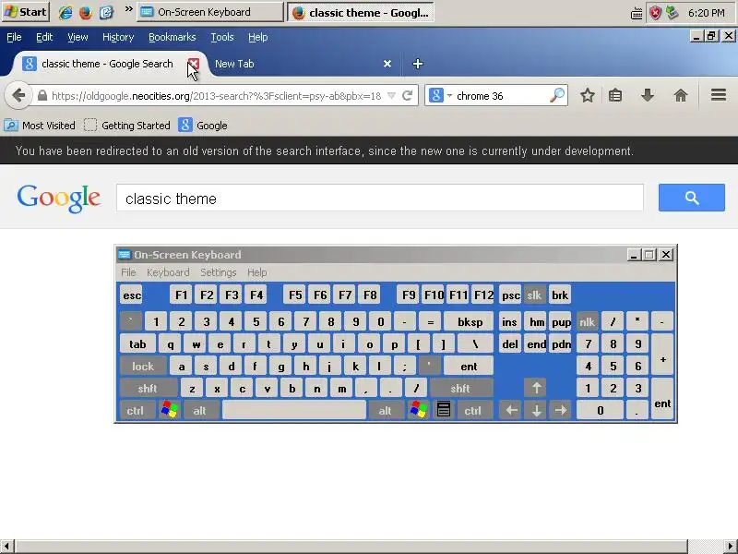738x554 pixels.
Task: Launch Firefox from quick launch
Action: click(x=86, y=12)
